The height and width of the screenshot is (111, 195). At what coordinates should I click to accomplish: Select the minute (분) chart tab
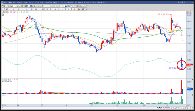coord(39,6)
